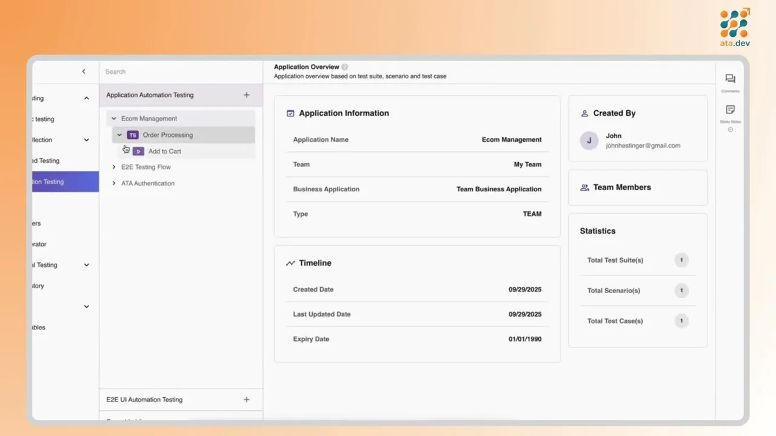Collapse the Ecom Management tree node
The height and width of the screenshot is (436, 776).
point(113,118)
